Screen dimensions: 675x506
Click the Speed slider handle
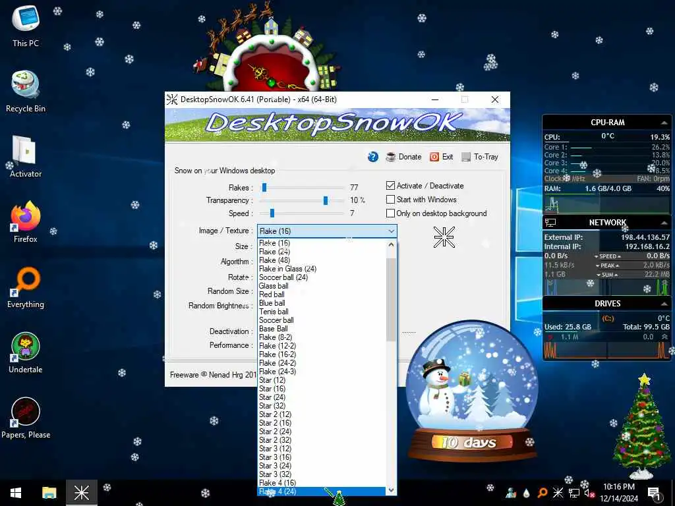click(x=272, y=213)
